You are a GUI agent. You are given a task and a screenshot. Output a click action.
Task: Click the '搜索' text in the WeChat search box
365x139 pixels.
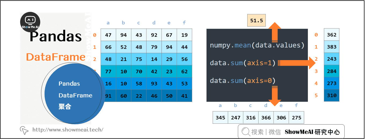[257, 132]
